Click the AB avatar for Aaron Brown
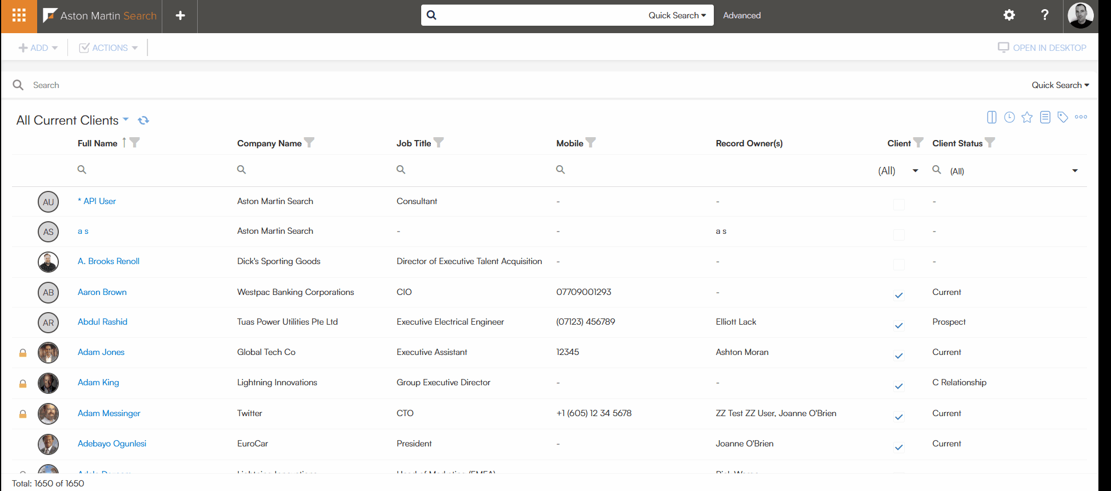The image size is (1111, 491). (x=48, y=293)
